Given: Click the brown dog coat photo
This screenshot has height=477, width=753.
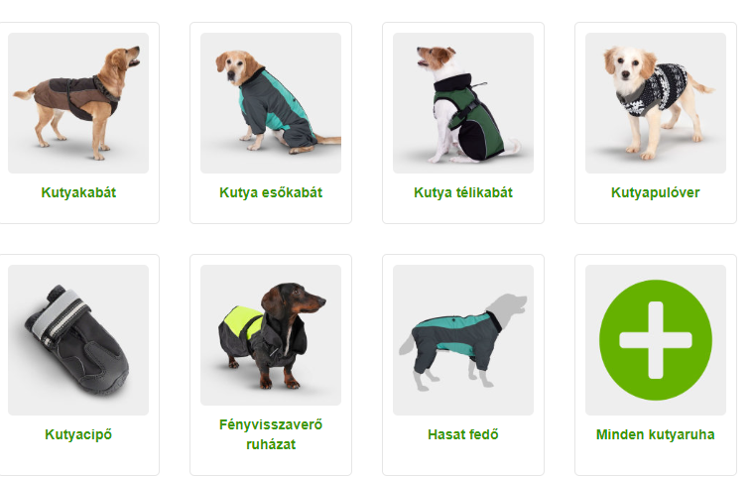Looking at the screenshot, I should tap(78, 103).
